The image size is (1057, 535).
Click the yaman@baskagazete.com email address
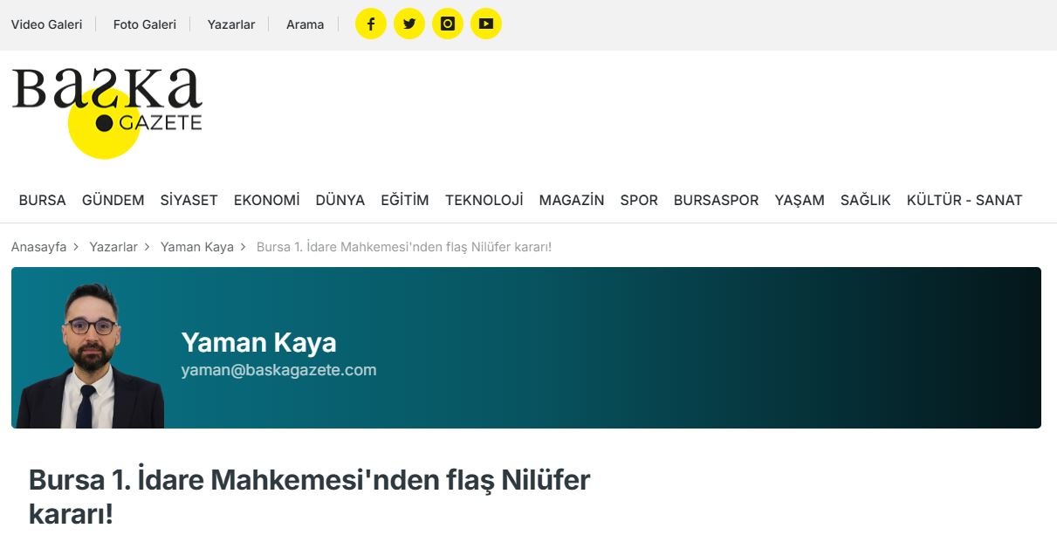coord(278,370)
